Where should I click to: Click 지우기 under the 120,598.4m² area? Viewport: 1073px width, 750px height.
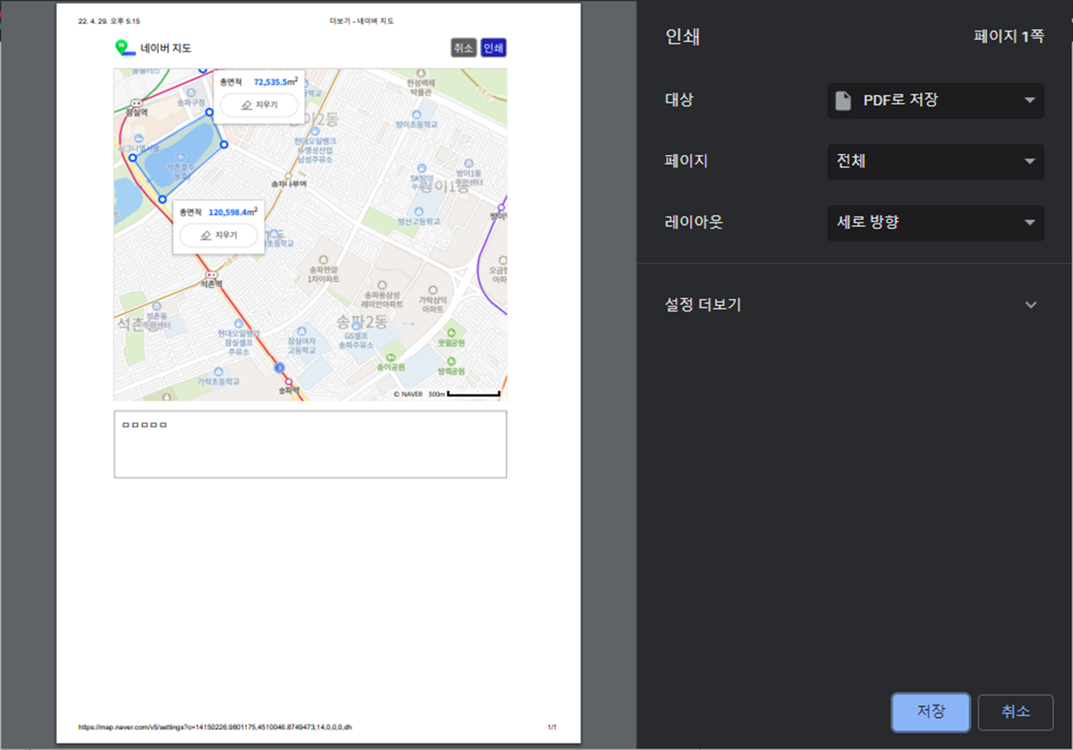(x=219, y=236)
